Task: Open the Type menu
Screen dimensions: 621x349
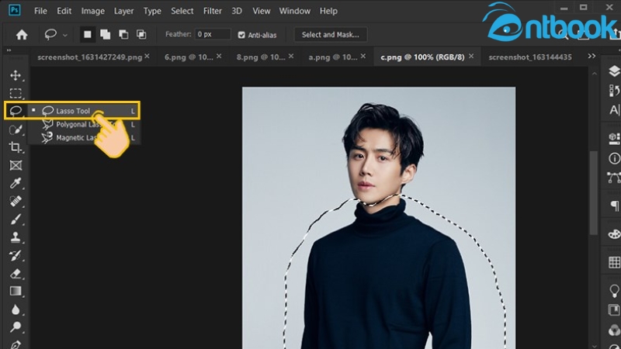Action: [x=152, y=11]
